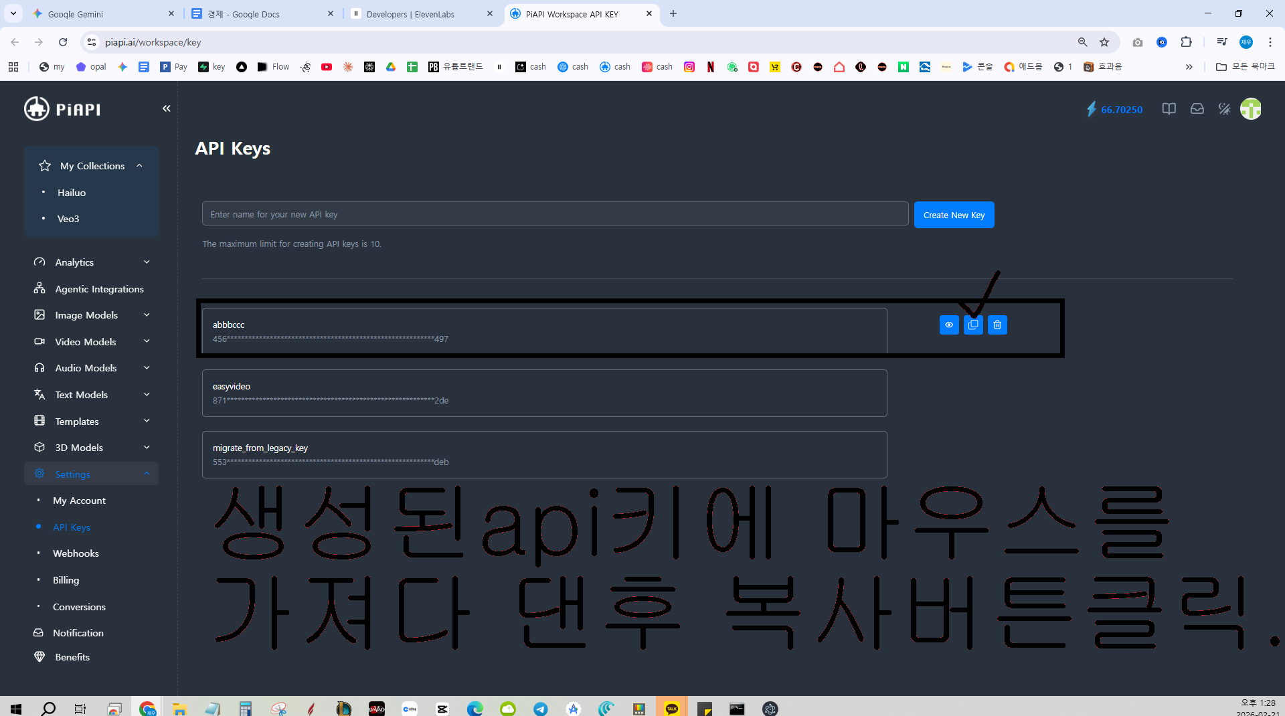1285x716 pixels.
Task: Toggle the theme icon in the header
Action: (x=1224, y=109)
